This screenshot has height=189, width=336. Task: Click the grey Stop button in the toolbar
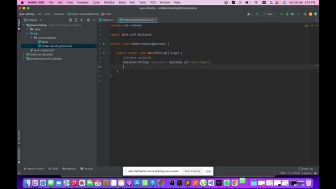point(298,14)
